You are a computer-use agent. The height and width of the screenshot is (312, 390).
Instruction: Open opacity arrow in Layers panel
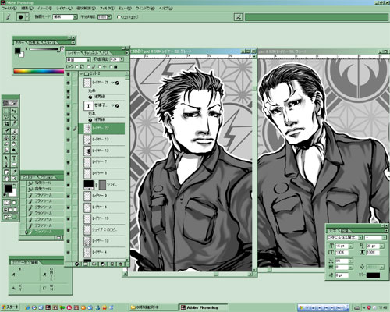(x=122, y=60)
